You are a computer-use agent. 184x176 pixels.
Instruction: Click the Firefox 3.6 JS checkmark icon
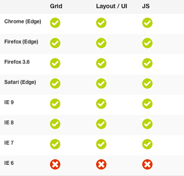tap(147, 63)
